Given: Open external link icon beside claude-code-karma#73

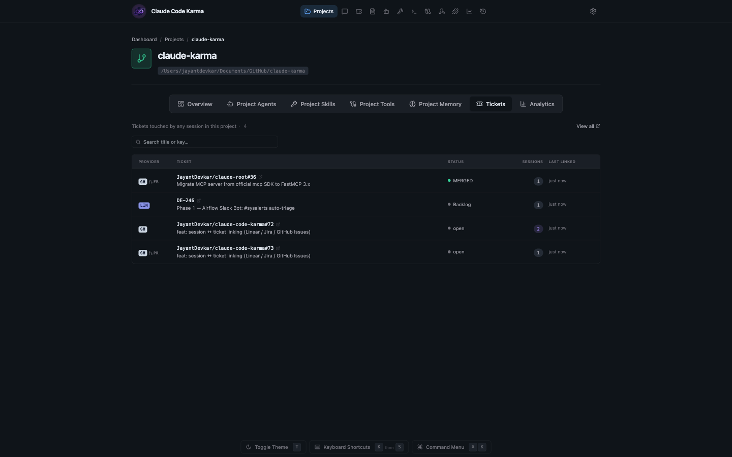Looking at the screenshot, I should coord(278,248).
